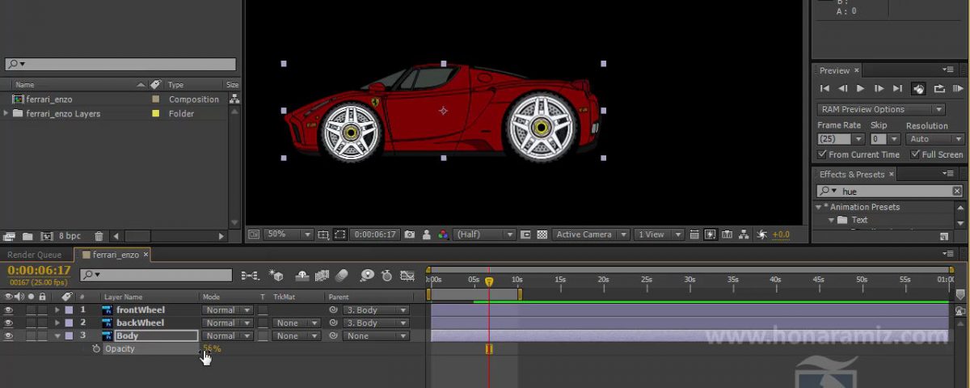Click the timeline layer search field

click(x=157, y=275)
